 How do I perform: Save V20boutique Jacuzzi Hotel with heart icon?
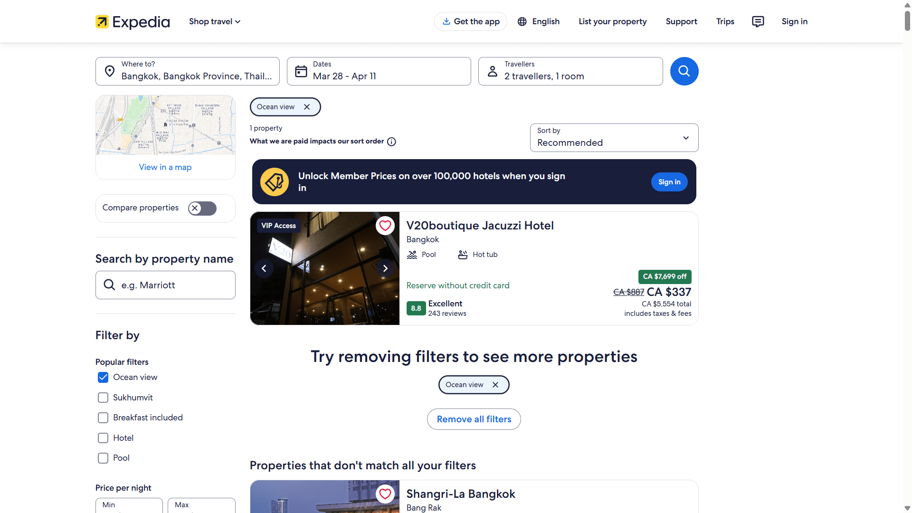385,226
